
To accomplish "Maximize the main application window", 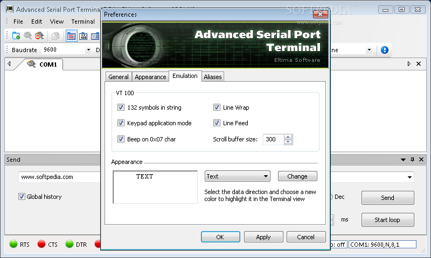I will coord(401,10).
